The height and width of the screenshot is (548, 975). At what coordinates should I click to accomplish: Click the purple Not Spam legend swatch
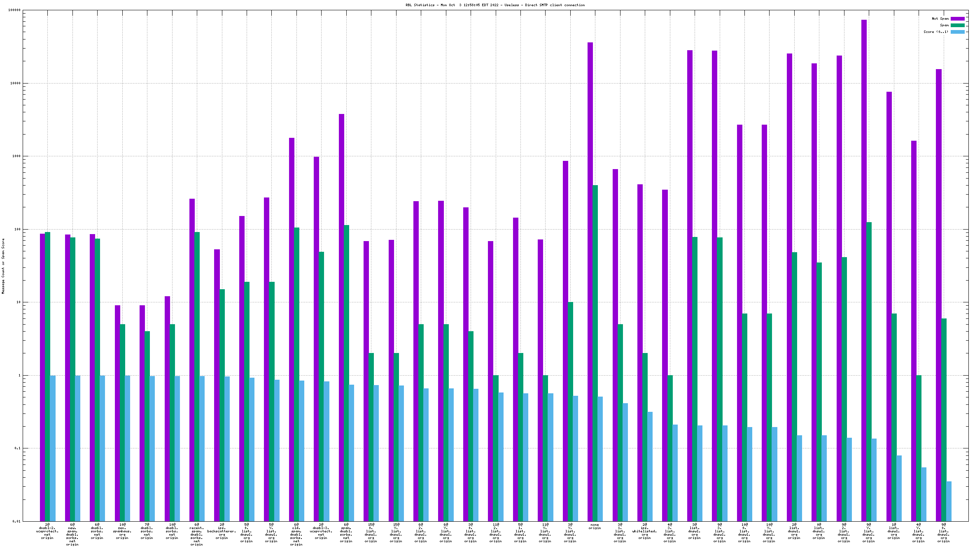click(957, 19)
